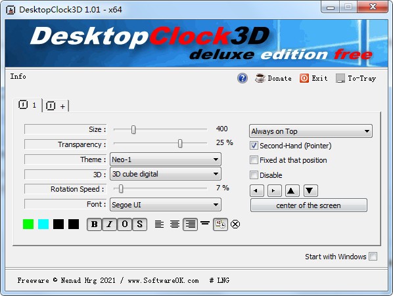Viewport: 393px width, 296px height.
Task: Open the www.SoftwareOK.com link
Action: 163,280
